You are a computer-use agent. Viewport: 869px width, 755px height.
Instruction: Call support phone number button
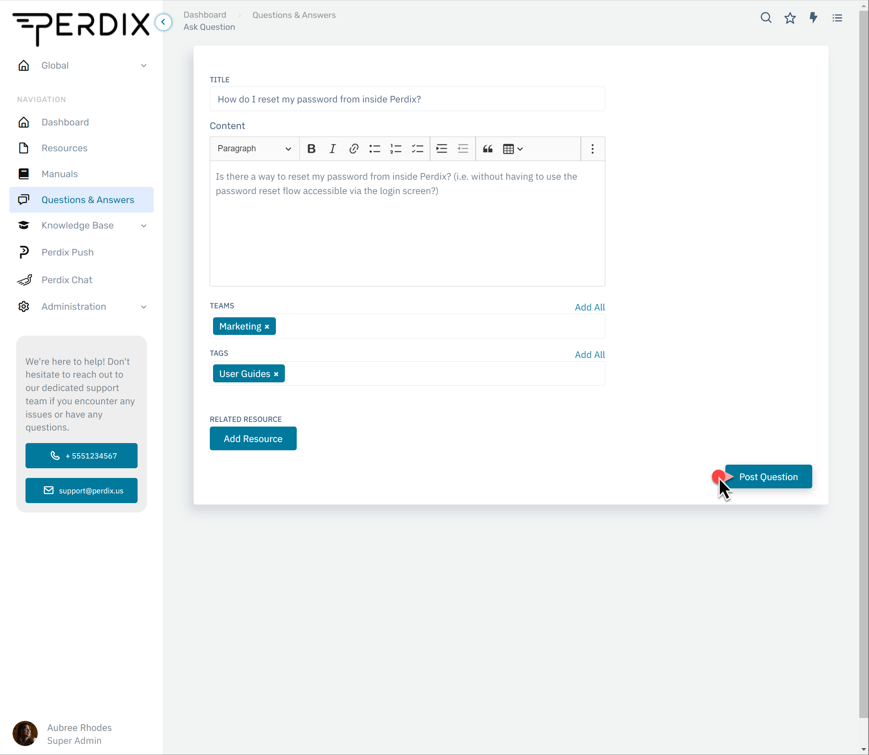pyautogui.click(x=81, y=455)
